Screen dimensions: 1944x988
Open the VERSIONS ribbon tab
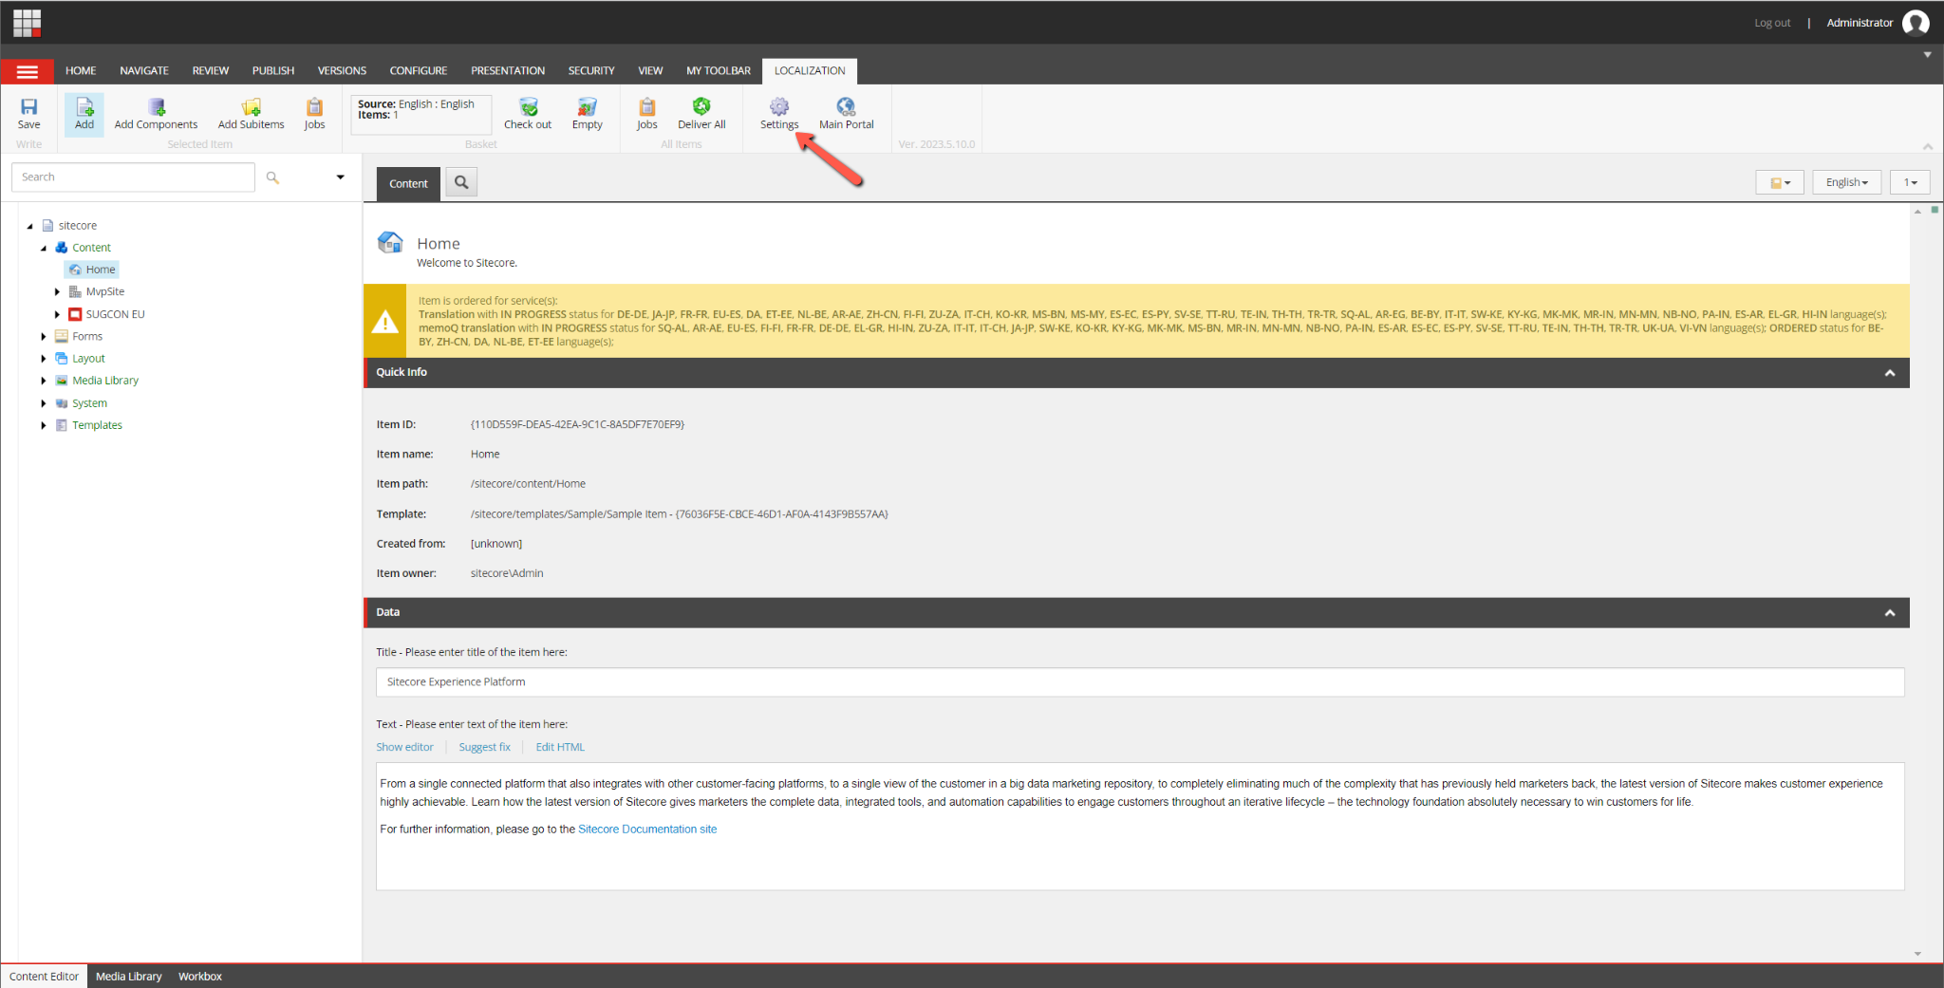342,71
